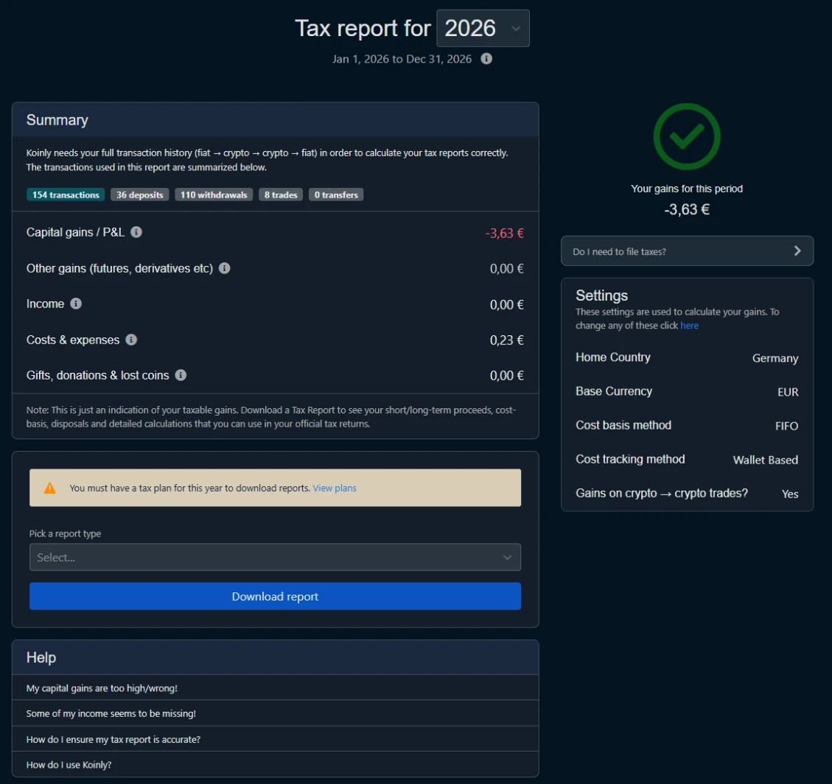Screen dimensions: 832x784
Task: Click the Other gains 0,00 € value
Action: (x=506, y=269)
